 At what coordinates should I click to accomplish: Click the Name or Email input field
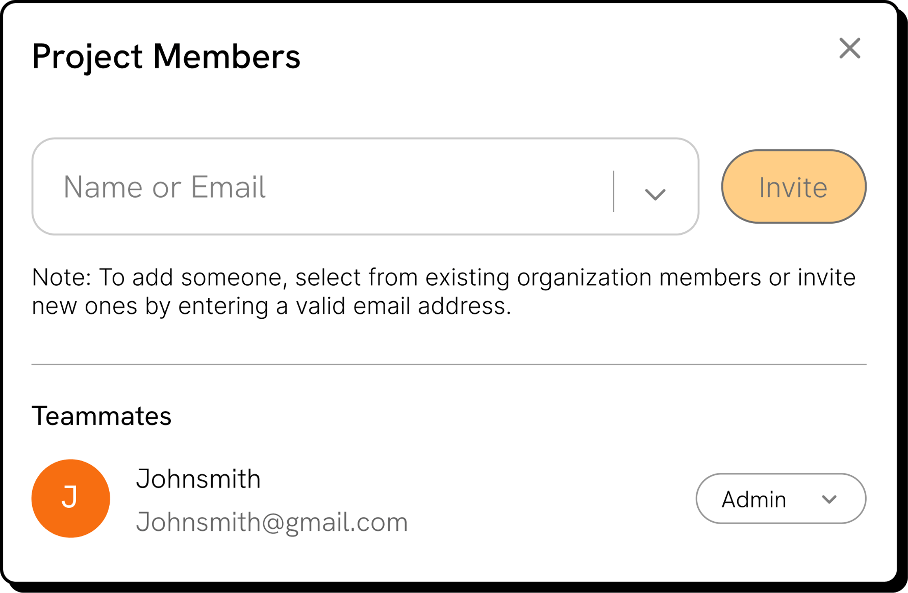point(322,187)
